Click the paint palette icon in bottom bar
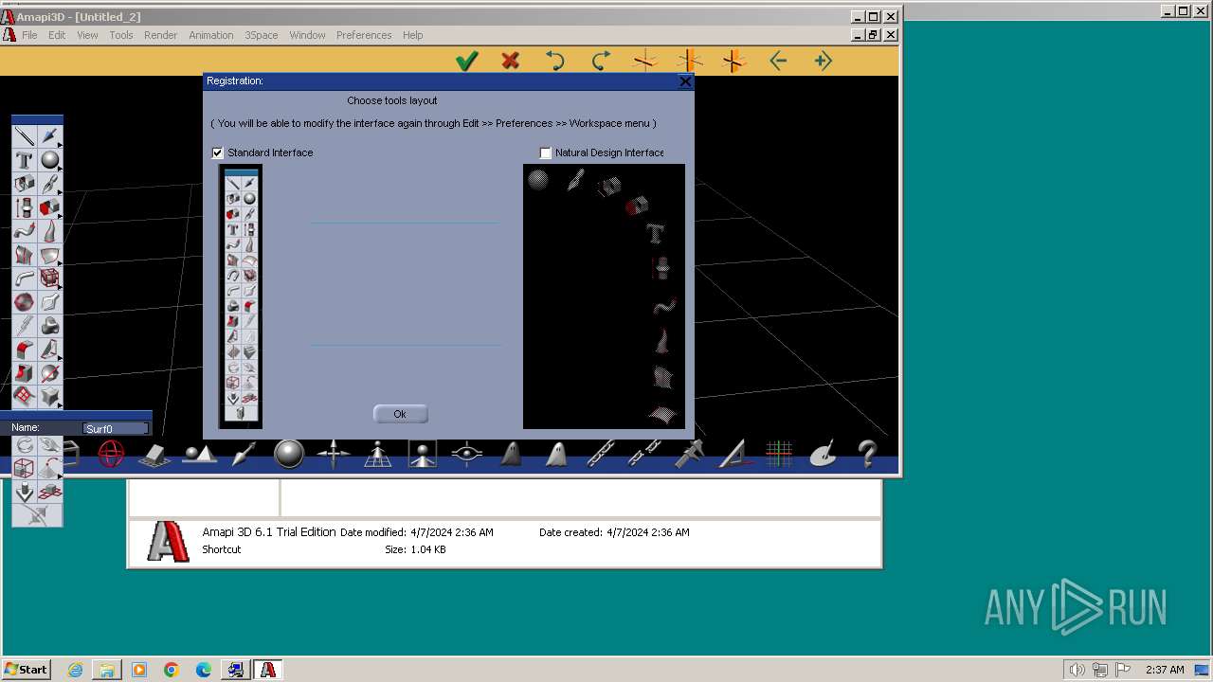Screen dimensions: 1213x682 [x=824, y=455]
